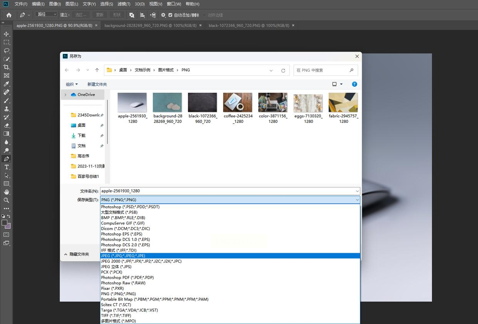Select the Horizontal Type tool
The image size is (478, 324).
pos(6,167)
